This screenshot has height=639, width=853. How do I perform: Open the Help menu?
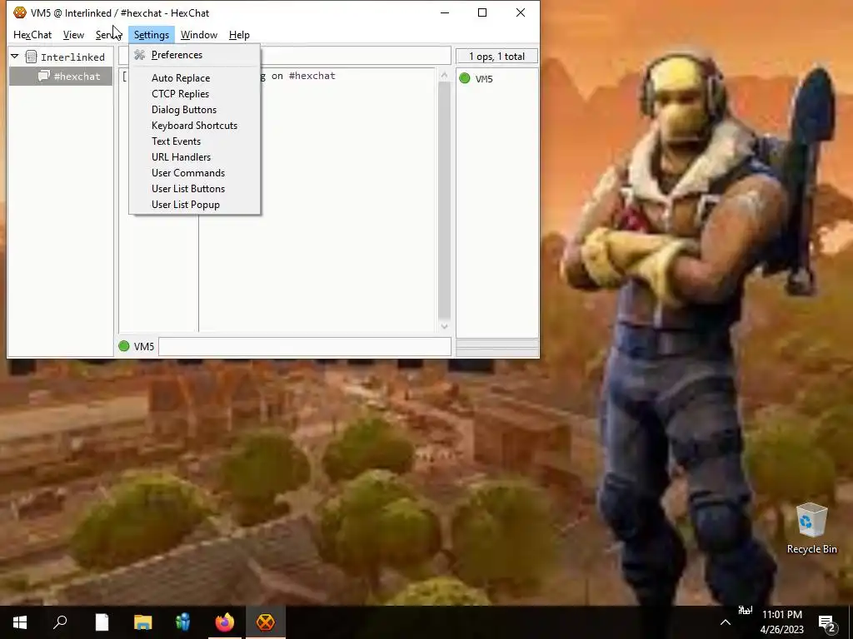239,35
